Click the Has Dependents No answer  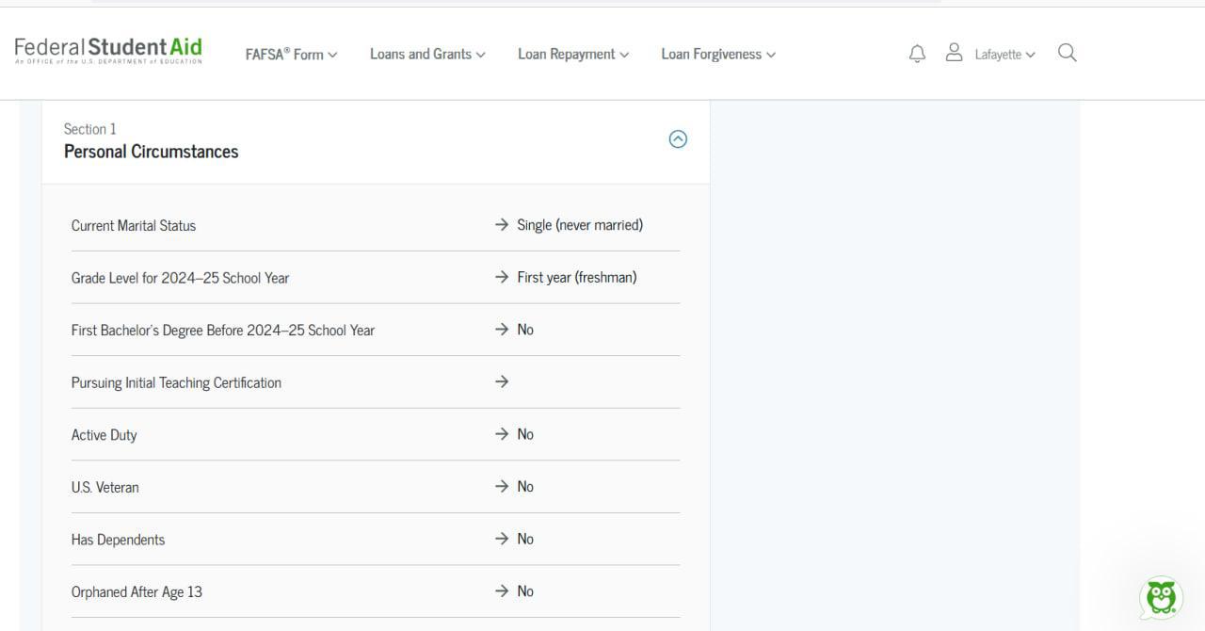click(524, 539)
